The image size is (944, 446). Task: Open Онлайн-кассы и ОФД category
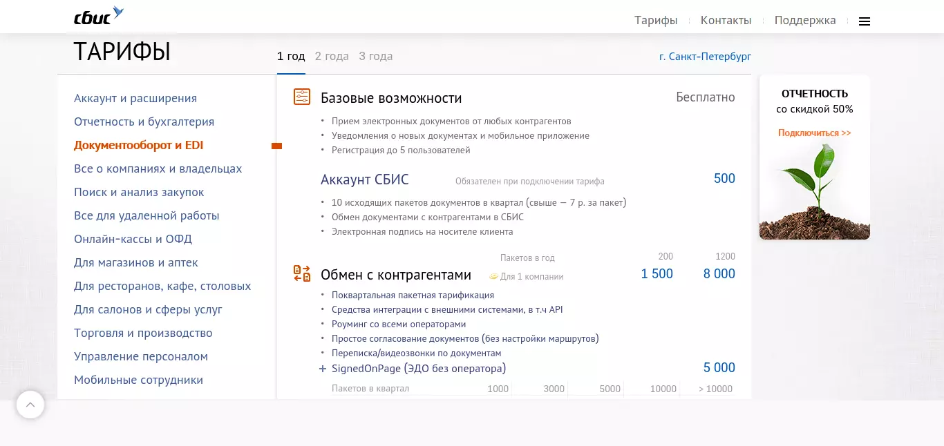click(x=133, y=239)
